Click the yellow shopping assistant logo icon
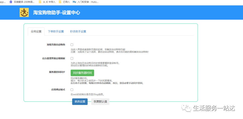 (x=24, y=12)
